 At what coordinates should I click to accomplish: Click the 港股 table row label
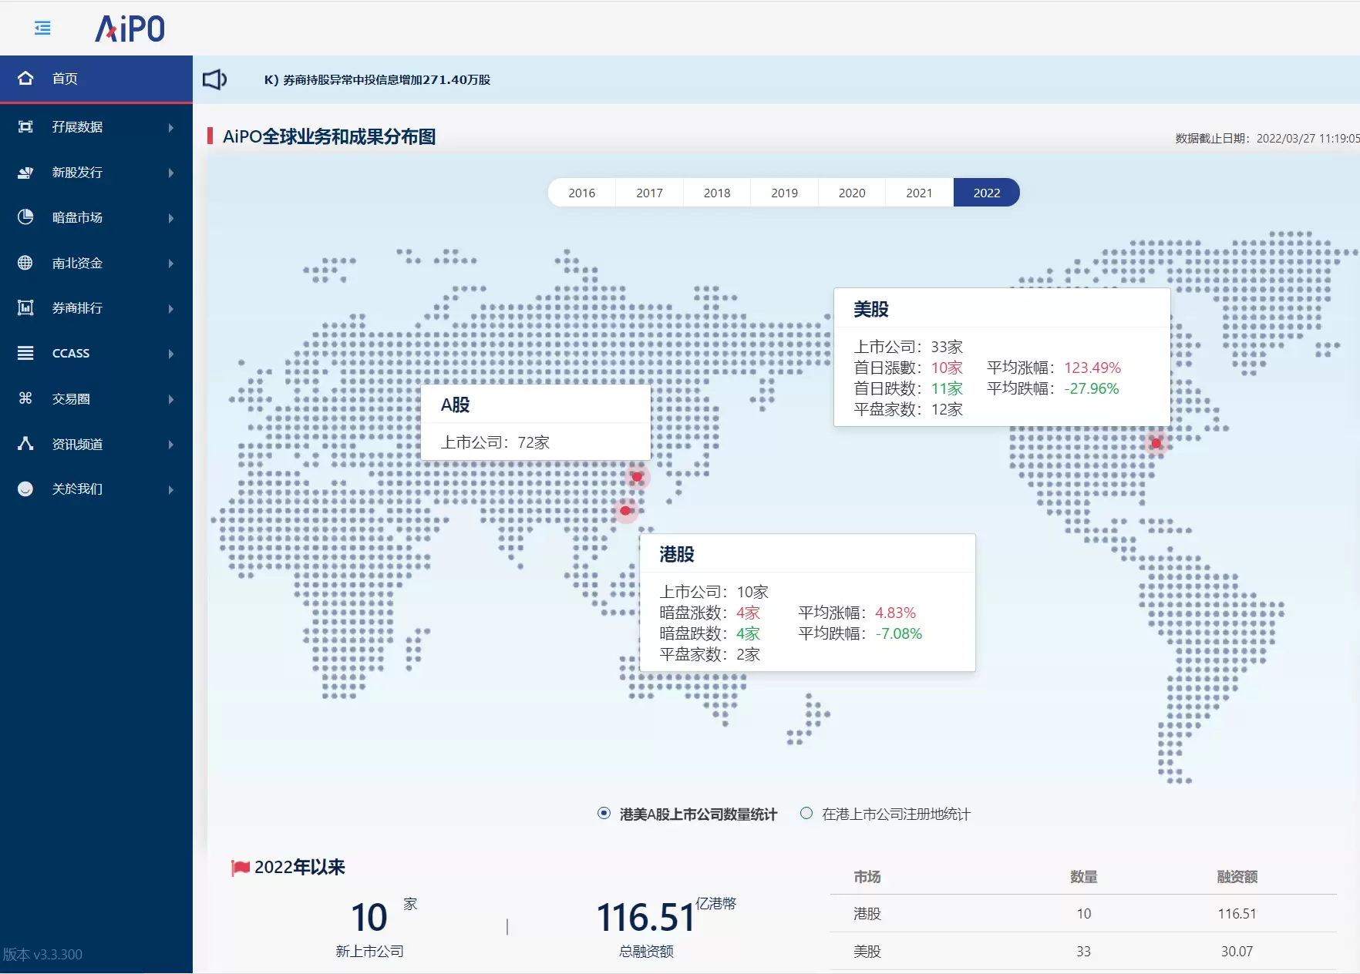point(867,914)
